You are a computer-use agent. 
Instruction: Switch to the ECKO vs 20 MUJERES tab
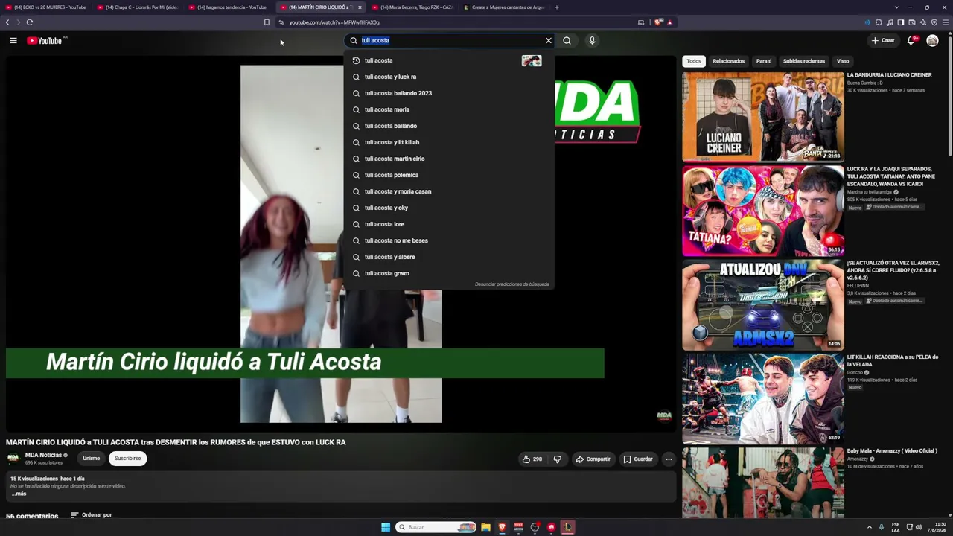(x=46, y=7)
